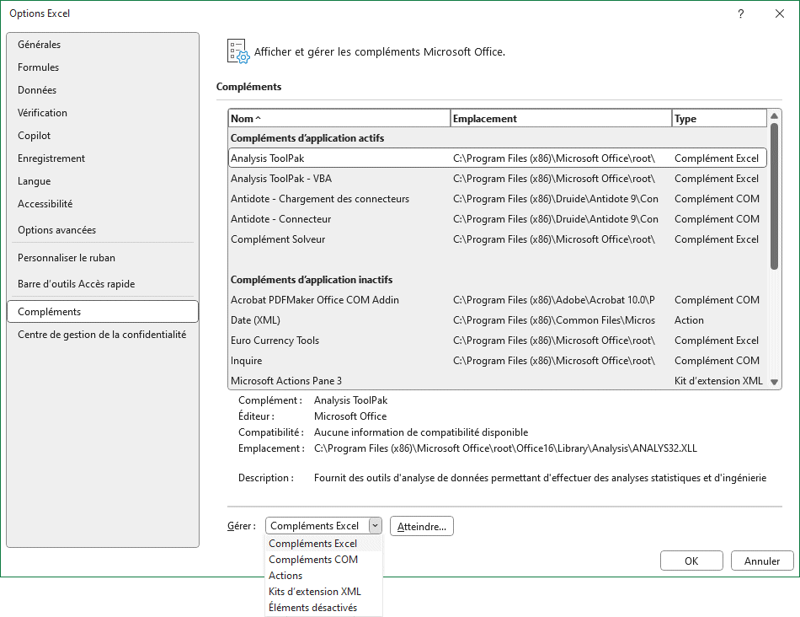Viewport: 800px width, 617px height.
Task: Click the add-ins list scroll-down arrow
Action: 774,382
